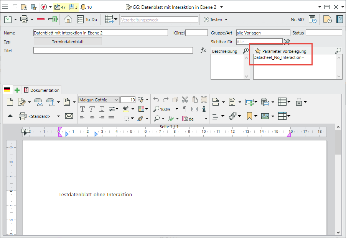Screen dimensions: 346x238
Task: Click the envelope email icon
Action: 69,116
